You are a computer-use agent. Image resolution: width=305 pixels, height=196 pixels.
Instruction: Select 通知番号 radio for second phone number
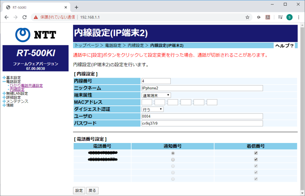pyautogui.click(x=173, y=160)
